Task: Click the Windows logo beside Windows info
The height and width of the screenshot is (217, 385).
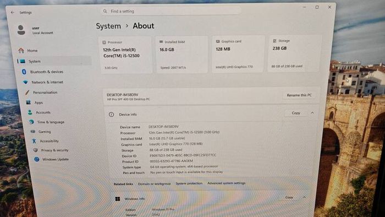Action: pyautogui.click(x=118, y=199)
